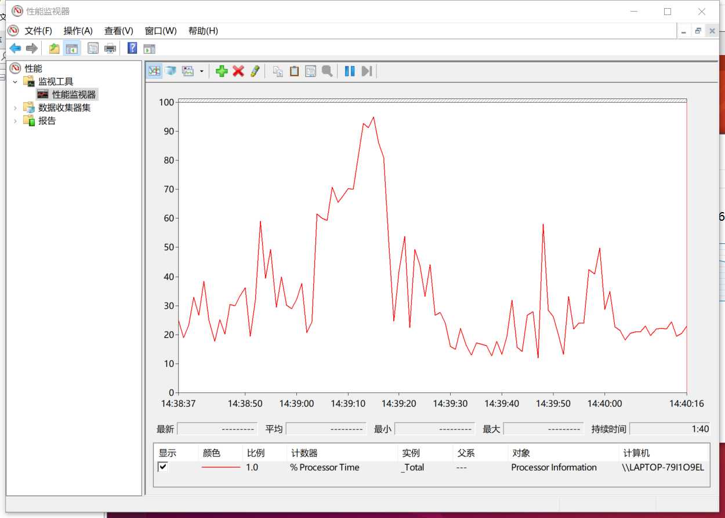Viewport: 725px width, 518px height.
Task: Click the Processor Information object cell
Action: click(554, 467)
